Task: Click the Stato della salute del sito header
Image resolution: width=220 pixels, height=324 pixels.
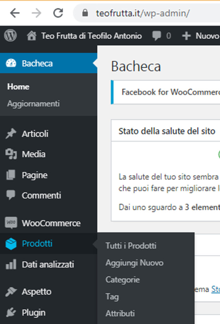Action: pyautogui.click(x=167, y=131)
